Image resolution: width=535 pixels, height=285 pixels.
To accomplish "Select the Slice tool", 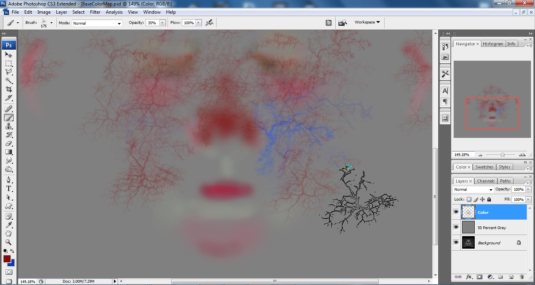I will (9, 98).
